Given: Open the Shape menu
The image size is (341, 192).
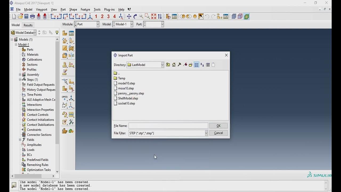Looking at the screenshot, I should [73, 10].
